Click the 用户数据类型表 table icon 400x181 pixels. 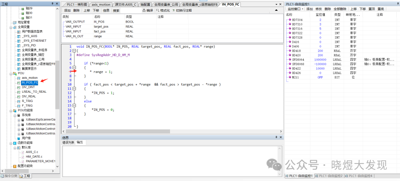click(x=19, y=31)
